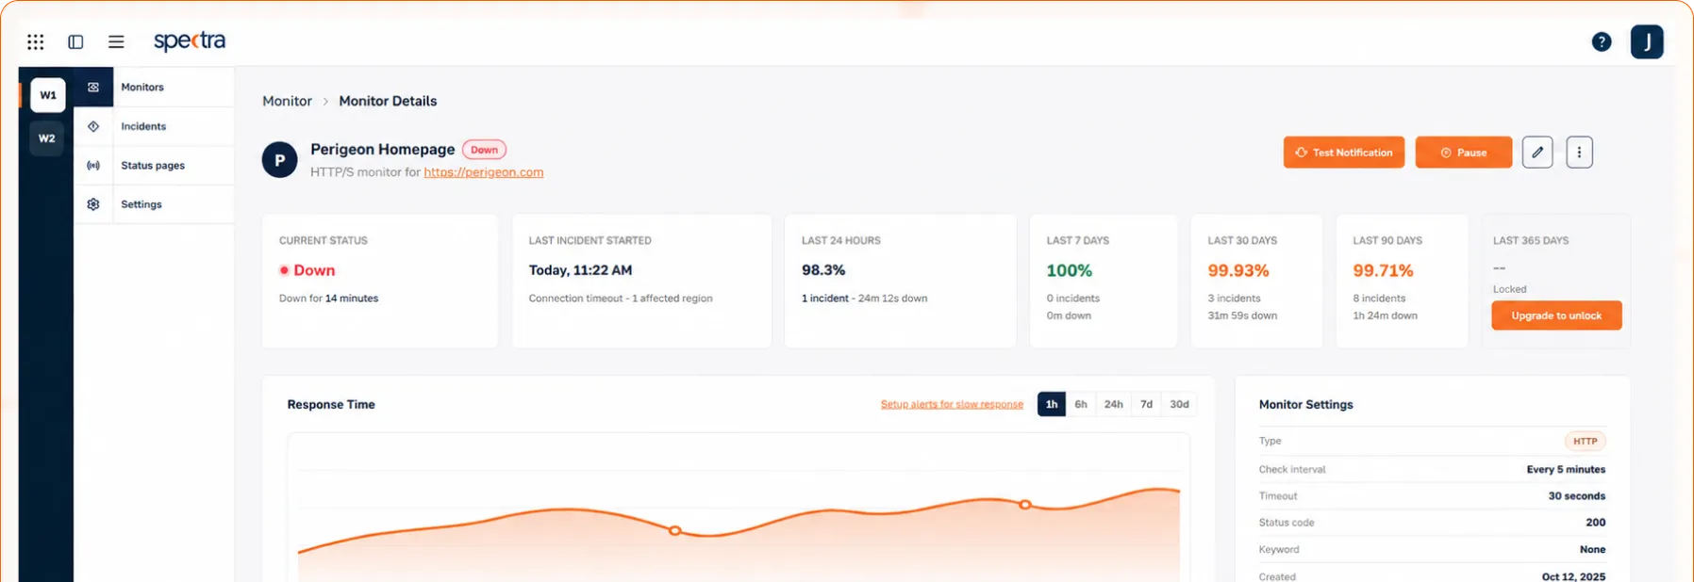Screen dimensions: 1694x582
Task: Click the P monitor avatar
Action: point(279,160)
